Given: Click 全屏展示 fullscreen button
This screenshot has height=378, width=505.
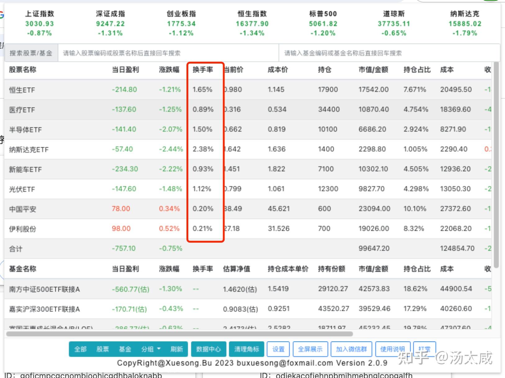Looking at the screenshot, I should point(310,349).
